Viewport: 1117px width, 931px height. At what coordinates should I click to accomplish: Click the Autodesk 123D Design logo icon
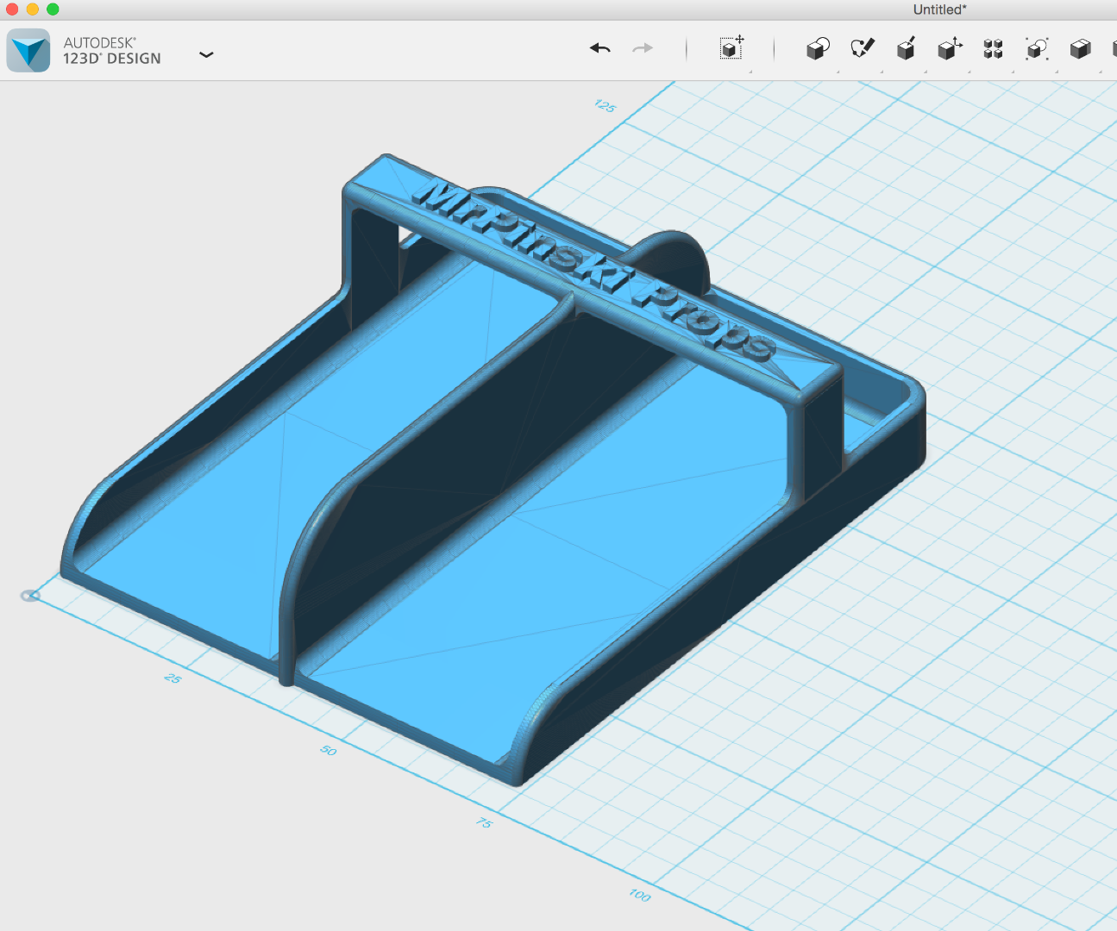[x=28, y=50]
